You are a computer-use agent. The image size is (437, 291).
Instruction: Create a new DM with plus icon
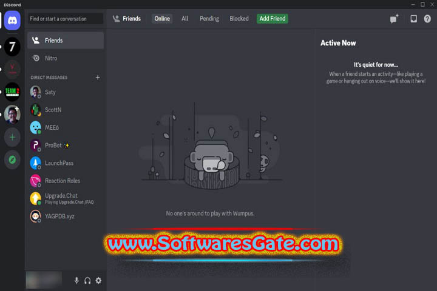tap(98, 78)
